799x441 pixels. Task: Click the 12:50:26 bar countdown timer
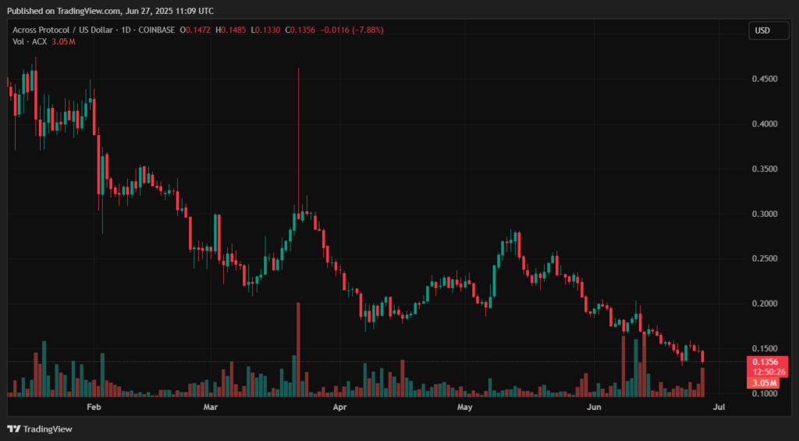pos(762,372)
